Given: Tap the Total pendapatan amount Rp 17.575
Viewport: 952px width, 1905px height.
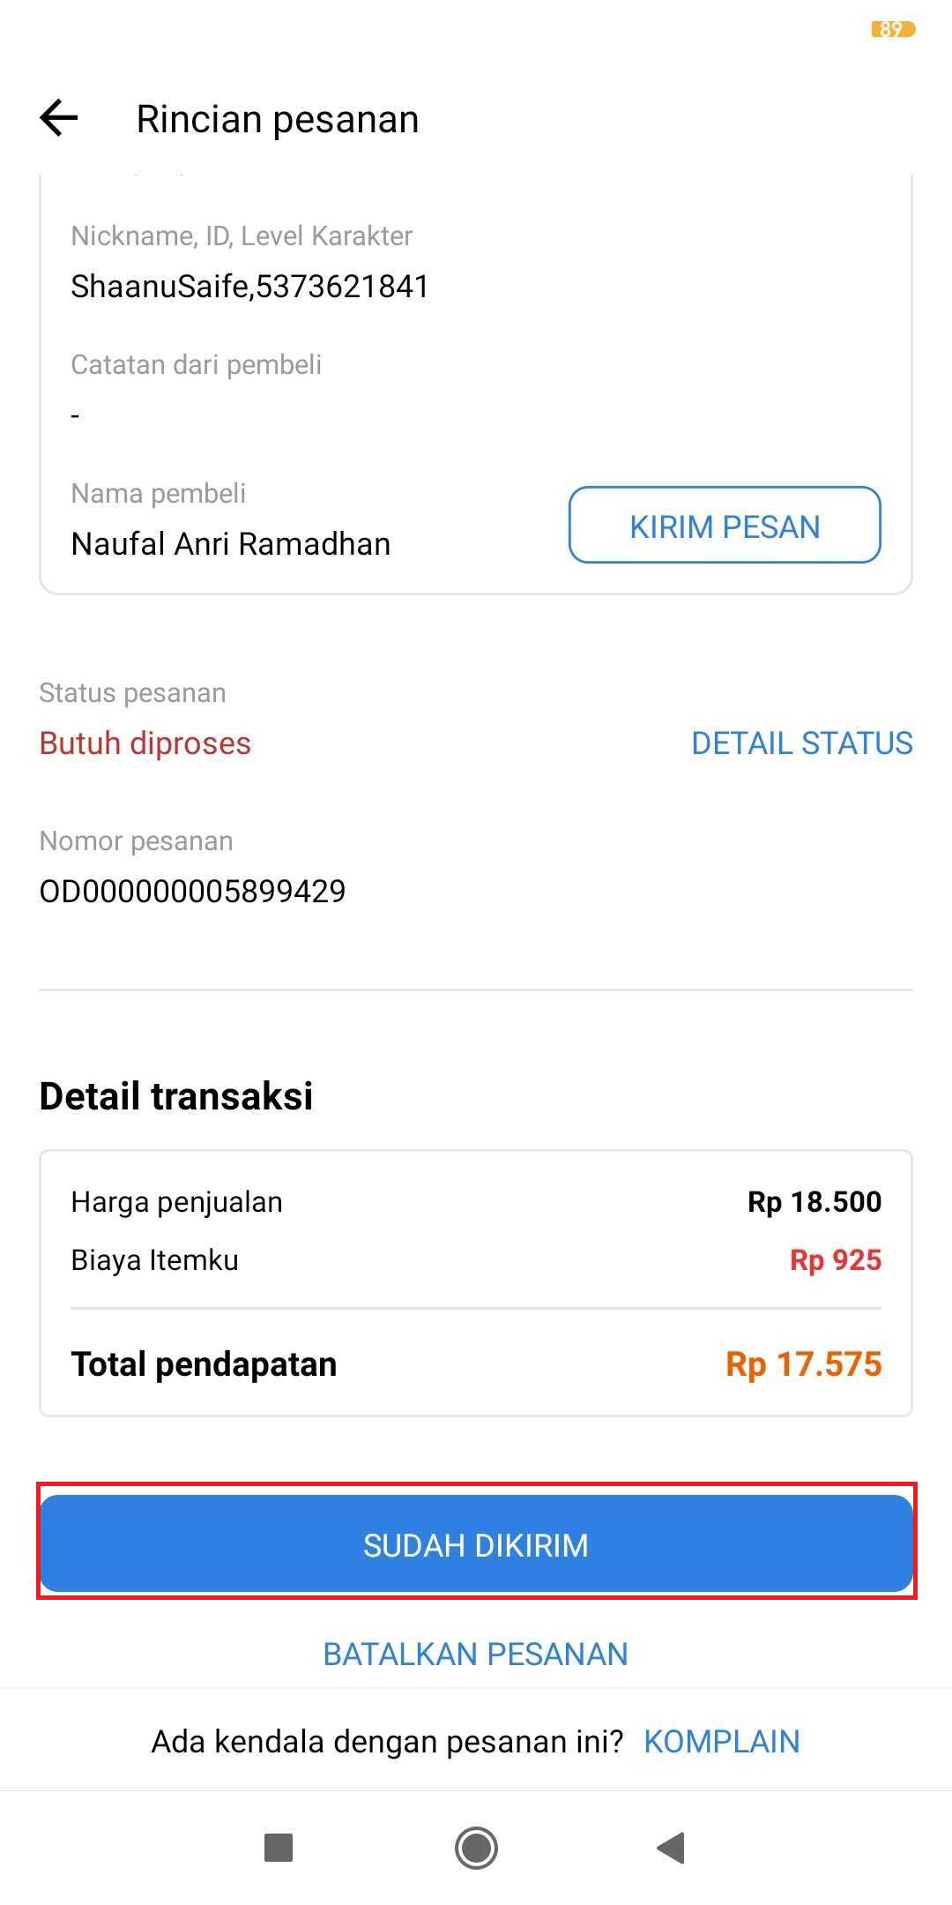Looking at the screenshot, I should click(x=803, y=1364).
